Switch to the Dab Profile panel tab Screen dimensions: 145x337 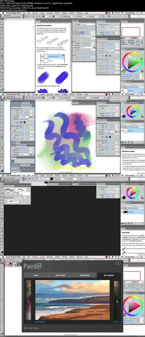point(26,103)
